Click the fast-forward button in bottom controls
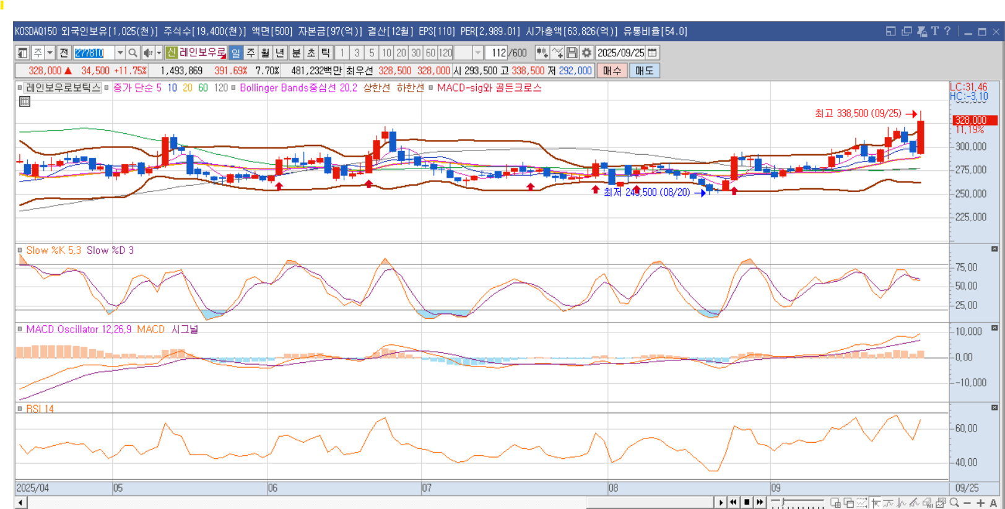 [x=760, y=502]
